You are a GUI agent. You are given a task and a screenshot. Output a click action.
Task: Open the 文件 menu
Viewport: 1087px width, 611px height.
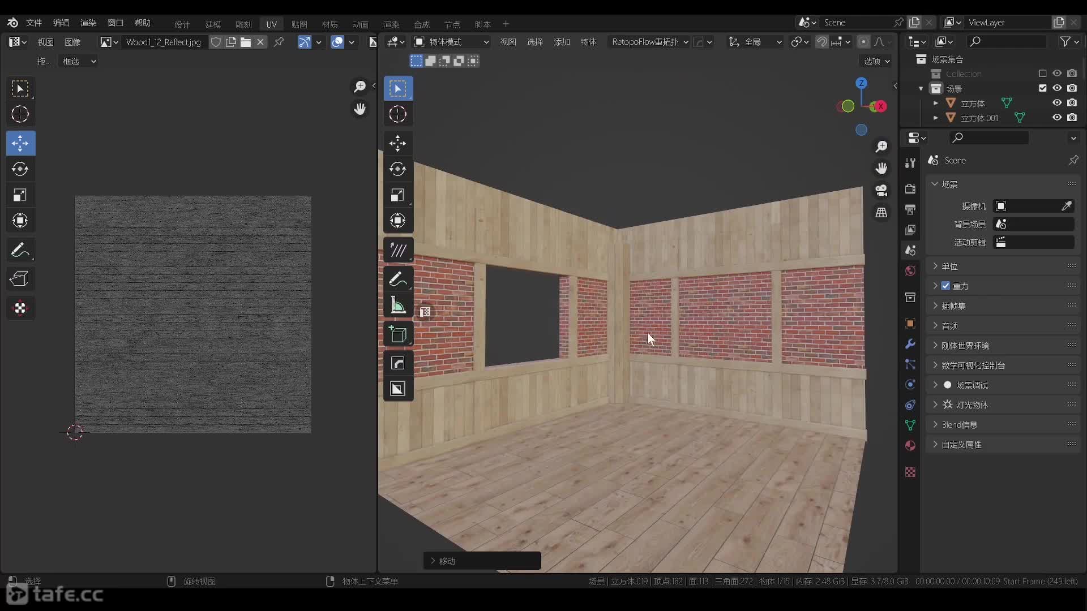(x=34, y=23)
